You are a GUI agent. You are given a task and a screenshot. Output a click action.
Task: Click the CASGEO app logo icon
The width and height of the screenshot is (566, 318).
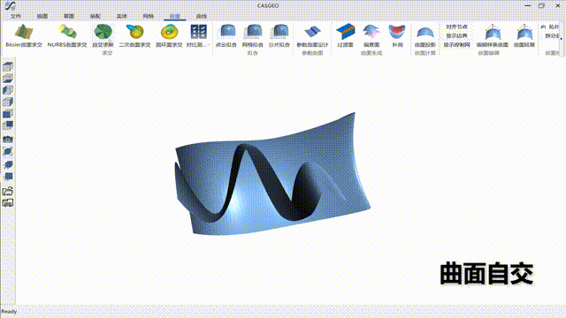11,6
